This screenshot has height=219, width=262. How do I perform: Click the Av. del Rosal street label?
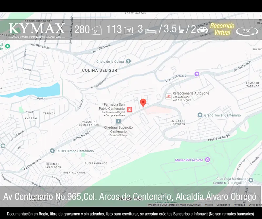pyautogui.click(x=17, y=135)
